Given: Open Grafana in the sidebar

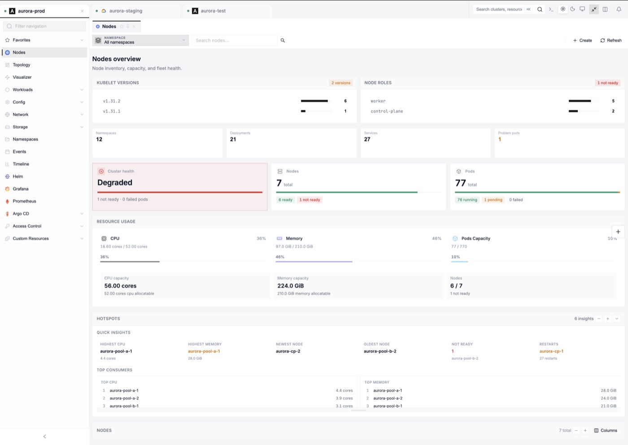Looking at the screenshot, I should point(44,189).
